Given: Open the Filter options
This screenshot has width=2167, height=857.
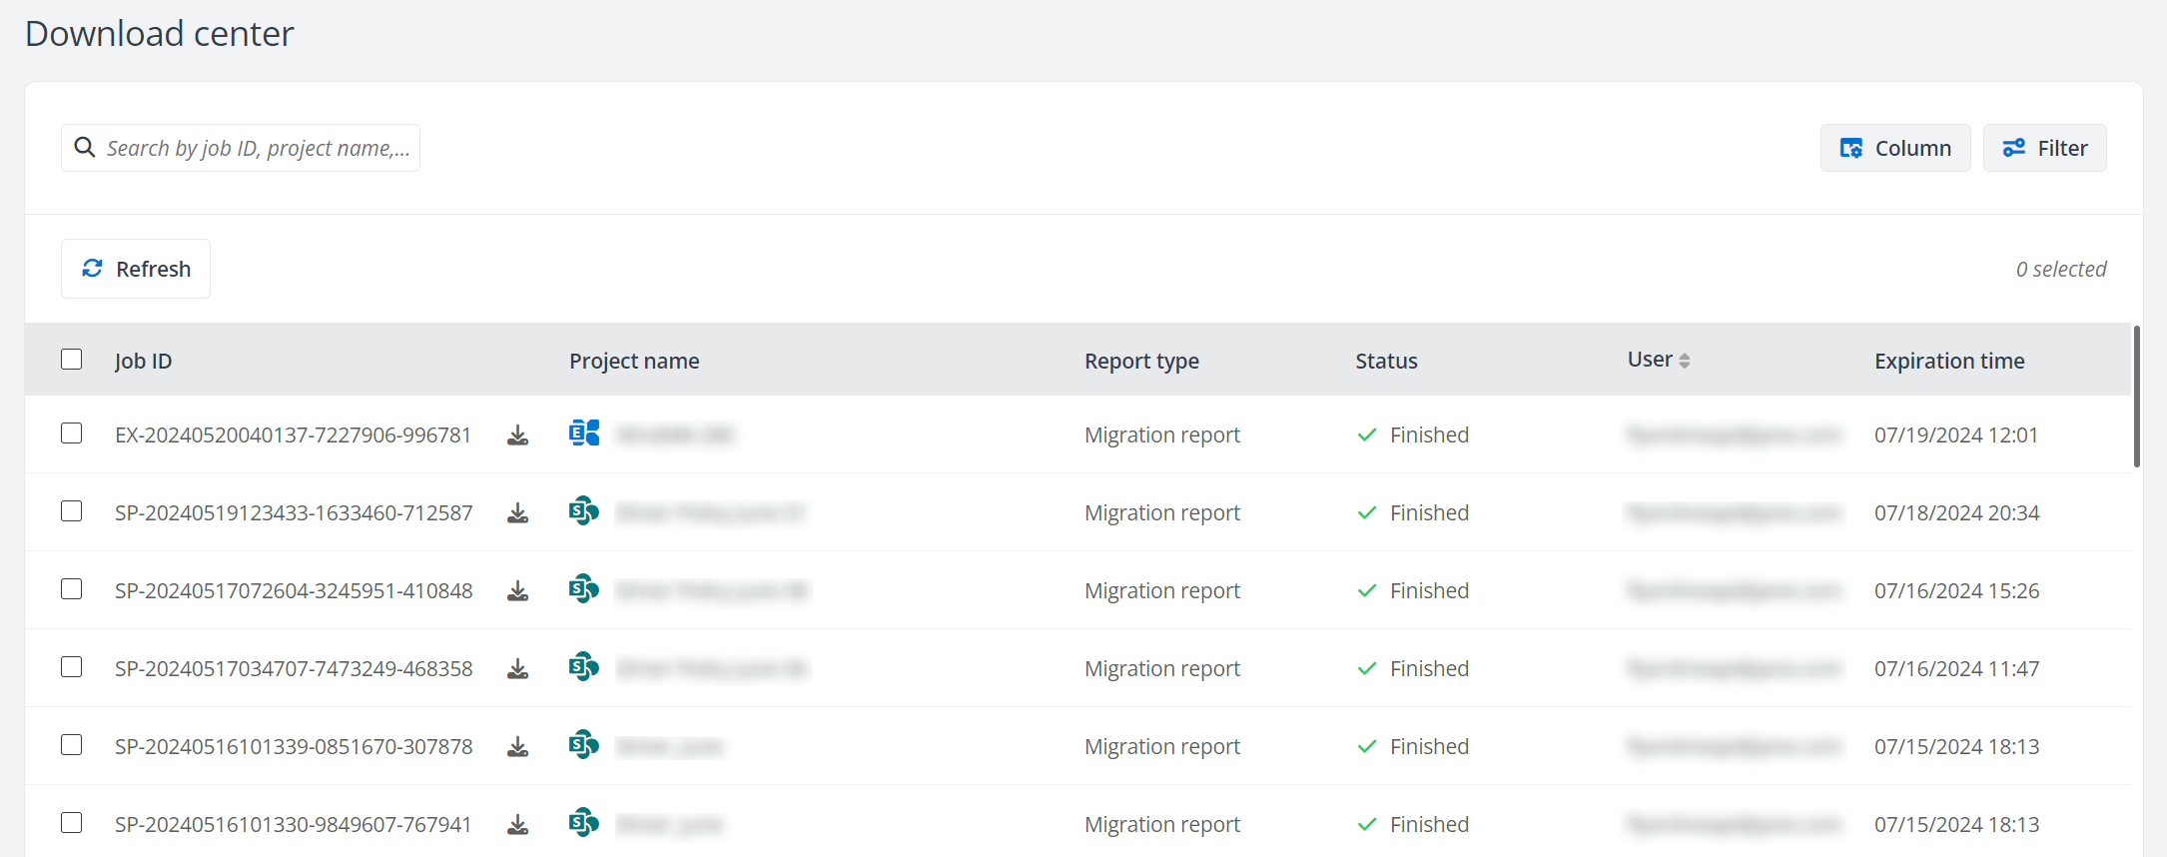Looking at the screenshot, I should coord(2044,148).
